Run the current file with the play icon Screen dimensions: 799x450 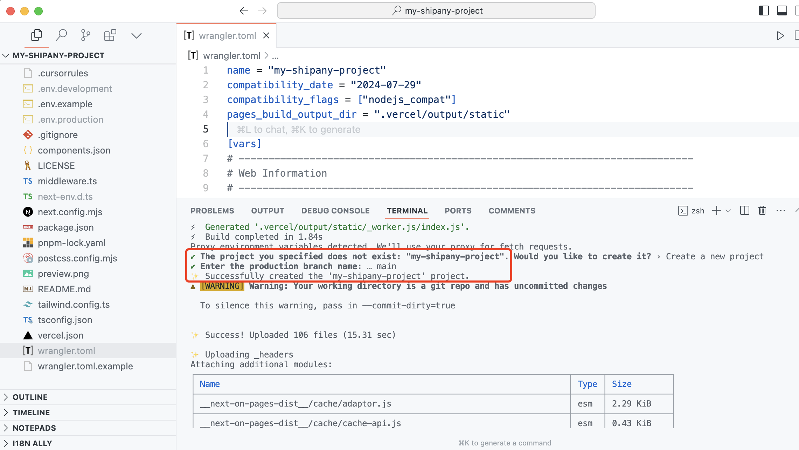(780, 35)
